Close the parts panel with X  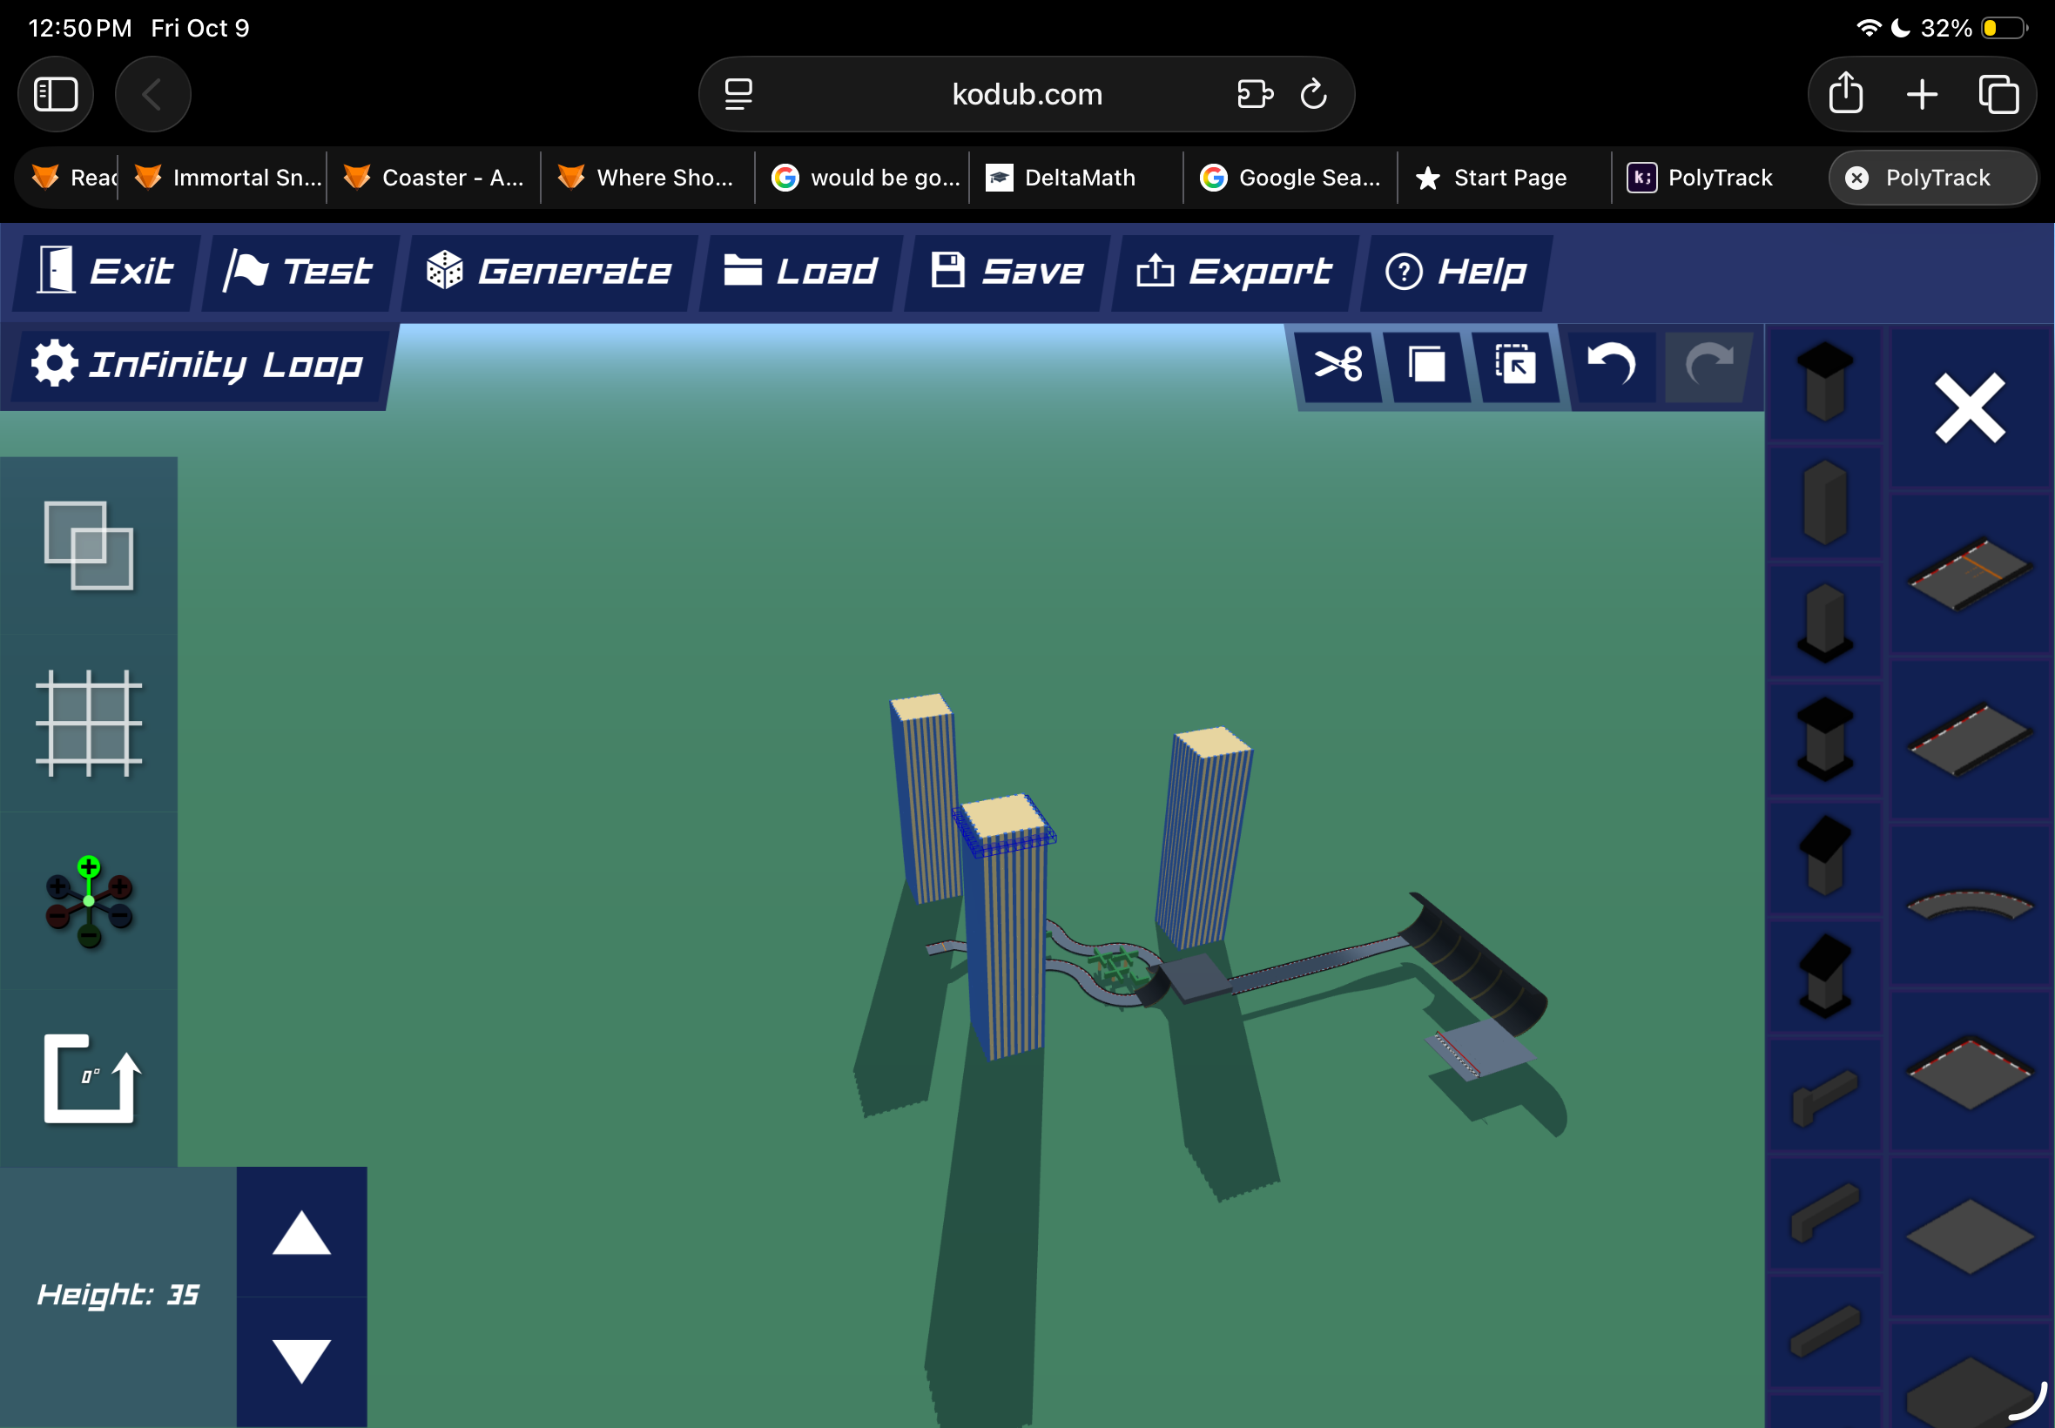1970,409
